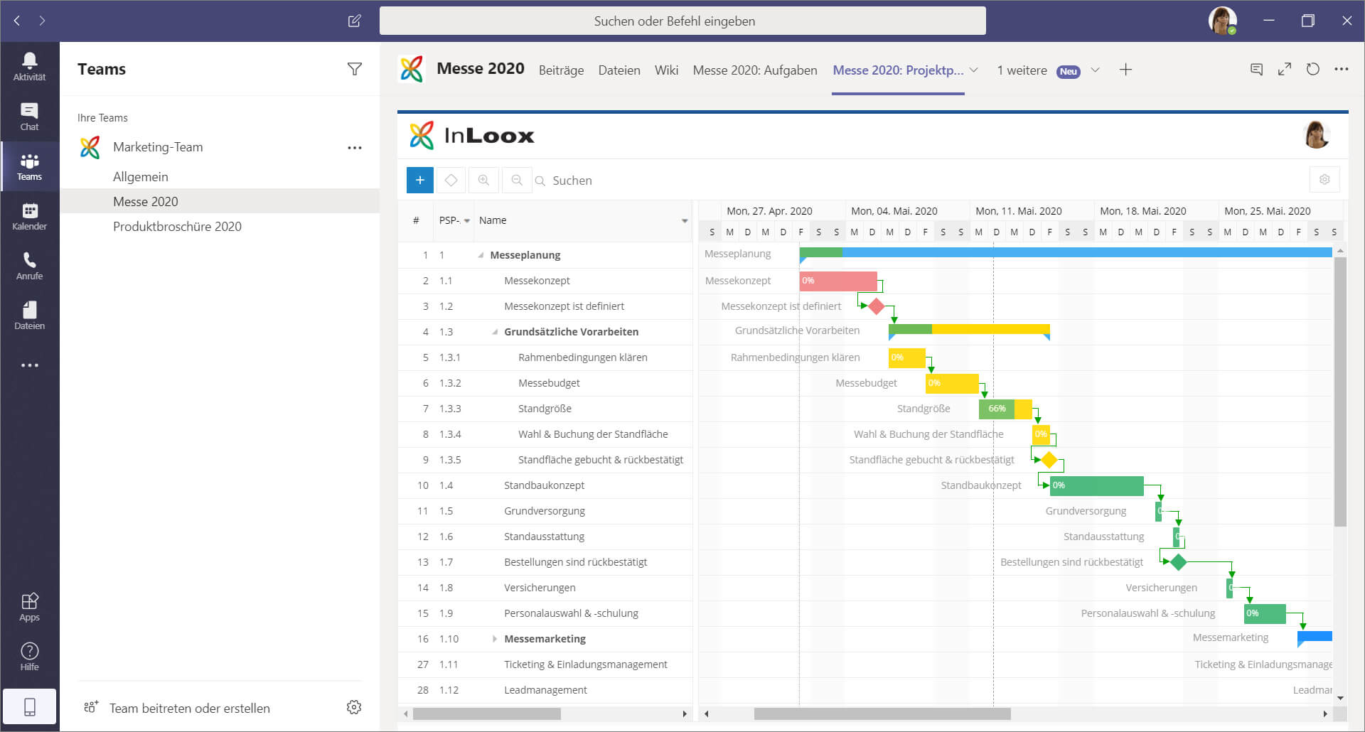This screenshot has width=1365, height=732.
Task: Open Chat in the sidebar
Action: point(29,116)
